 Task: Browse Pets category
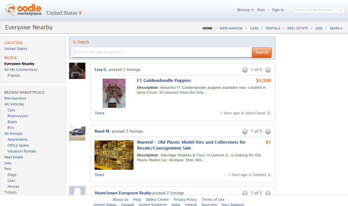click(x=8, y=169)
